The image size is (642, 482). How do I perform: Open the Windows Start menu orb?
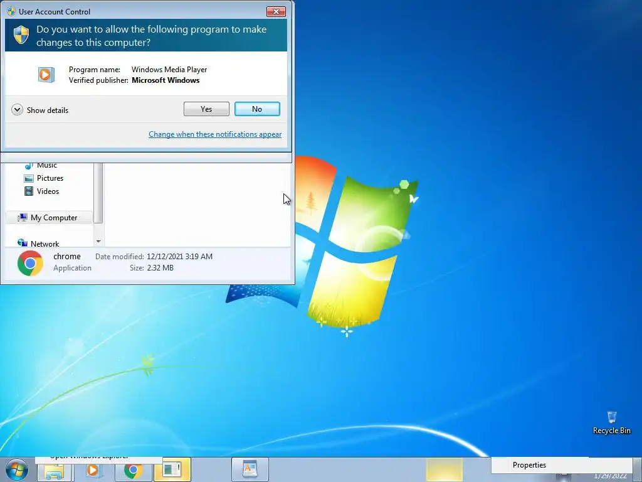pyautogui.click(x=17, y=470)
